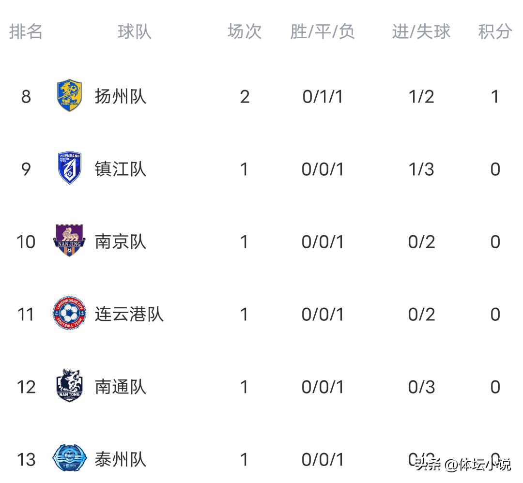Select the 排名 column header

pos(26,32)
